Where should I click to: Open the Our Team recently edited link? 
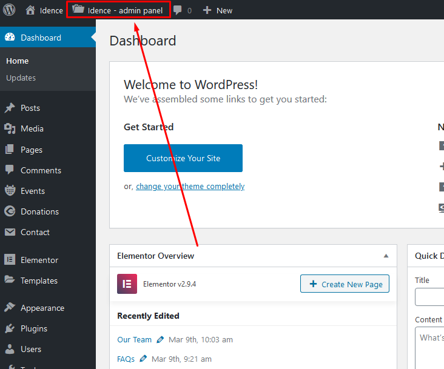pyautogui.click(x=134, y=339)
